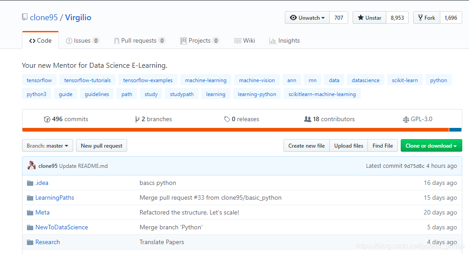Open the 'Translate Papers' commit message

pos(162,242)
